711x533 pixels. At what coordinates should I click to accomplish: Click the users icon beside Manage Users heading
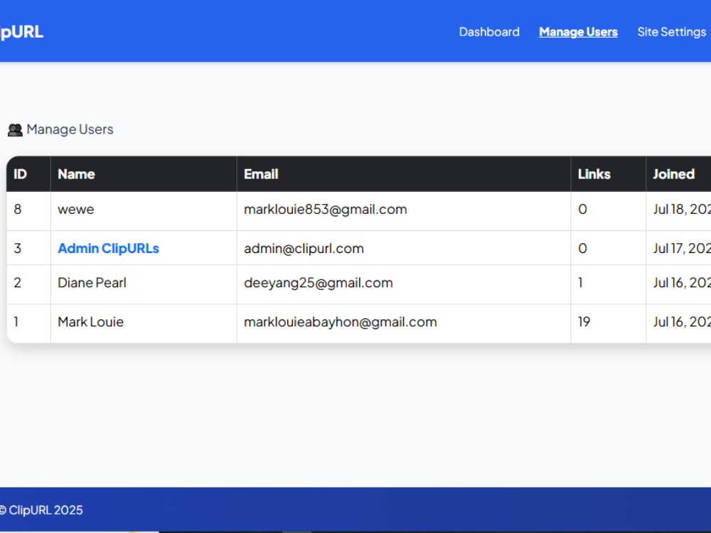point(15,130)
